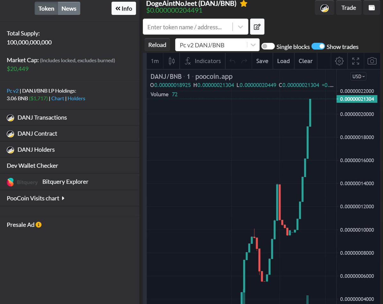This screenshot has width=383, height=304.
Task: Click the Trade button
Action: click(x=349, y=8)
